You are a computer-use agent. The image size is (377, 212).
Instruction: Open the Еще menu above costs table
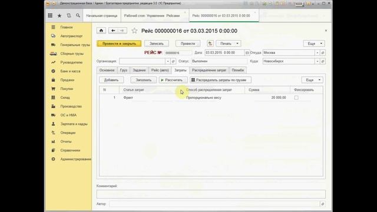tap(312, 80)
